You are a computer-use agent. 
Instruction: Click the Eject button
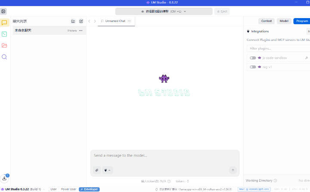pos(222,11)
